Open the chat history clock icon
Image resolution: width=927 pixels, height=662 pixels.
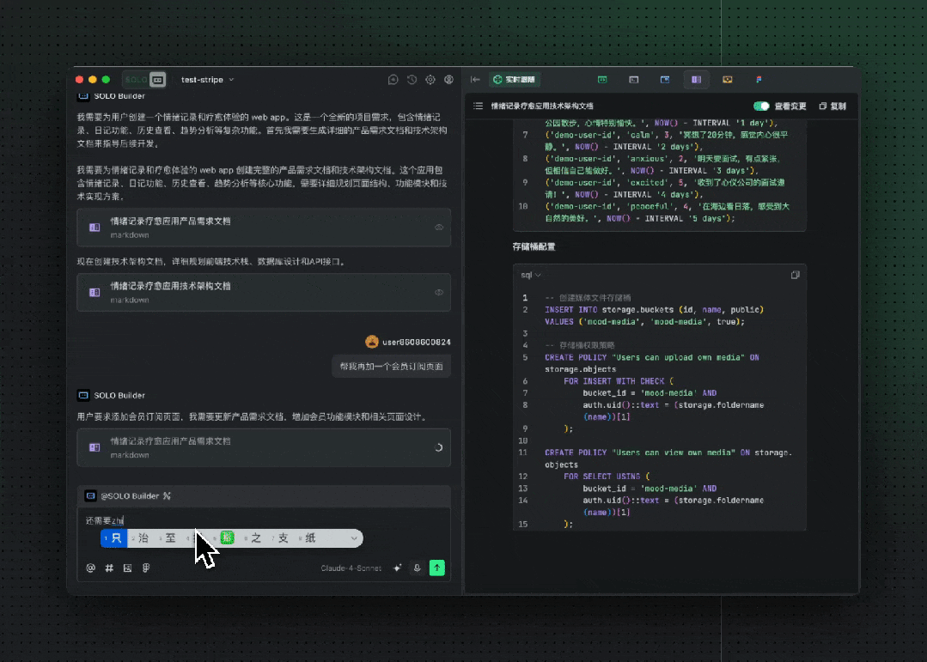pyautogui.click(x=412, y=79)
